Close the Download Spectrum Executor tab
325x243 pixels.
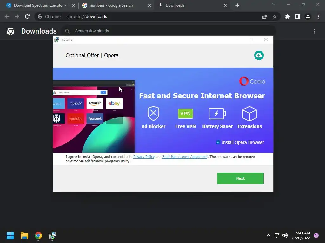click(74, 5)
